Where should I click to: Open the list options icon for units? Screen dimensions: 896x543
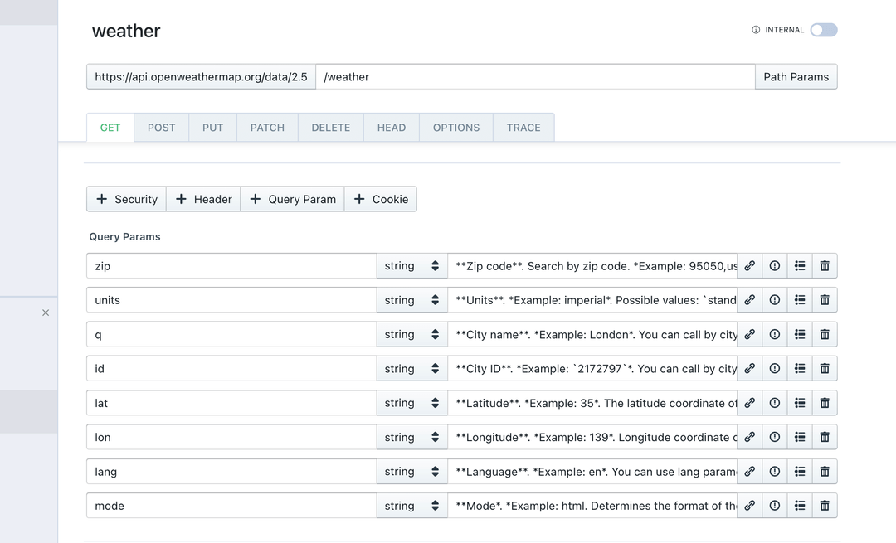(x=800, y=300)
